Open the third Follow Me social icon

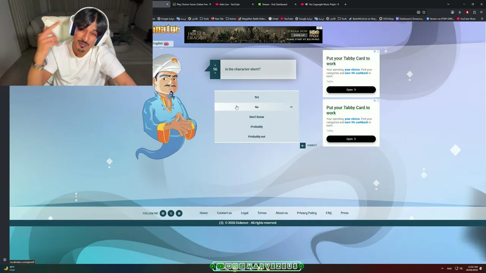(x=179, y=213)
